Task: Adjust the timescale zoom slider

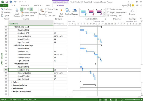Action: point(134,100)
